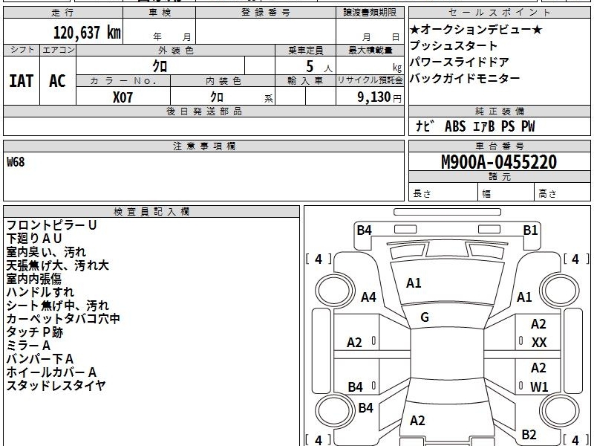The width and height of the screenshot is (594, 446).
Task: Select the ホイールカバーA note
Action: click(51, 372)
